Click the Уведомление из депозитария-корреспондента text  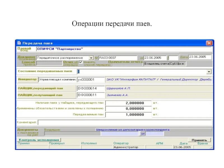132,130
